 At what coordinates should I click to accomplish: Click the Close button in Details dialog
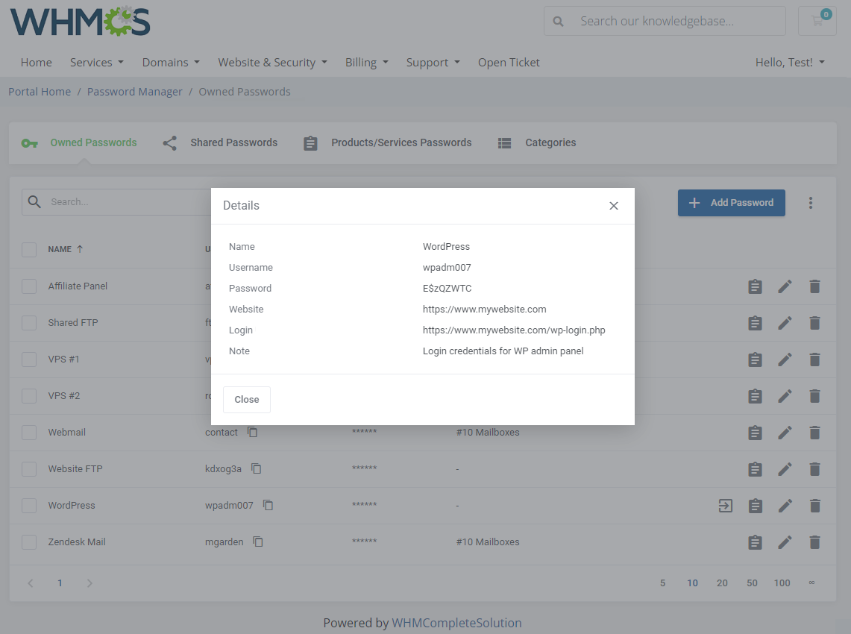coord(246,400)
